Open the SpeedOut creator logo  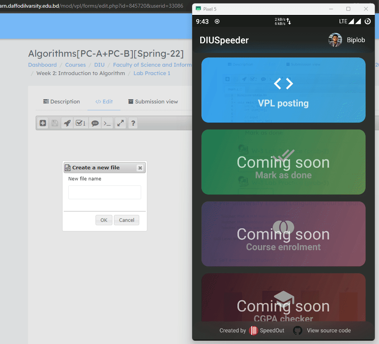253,331
